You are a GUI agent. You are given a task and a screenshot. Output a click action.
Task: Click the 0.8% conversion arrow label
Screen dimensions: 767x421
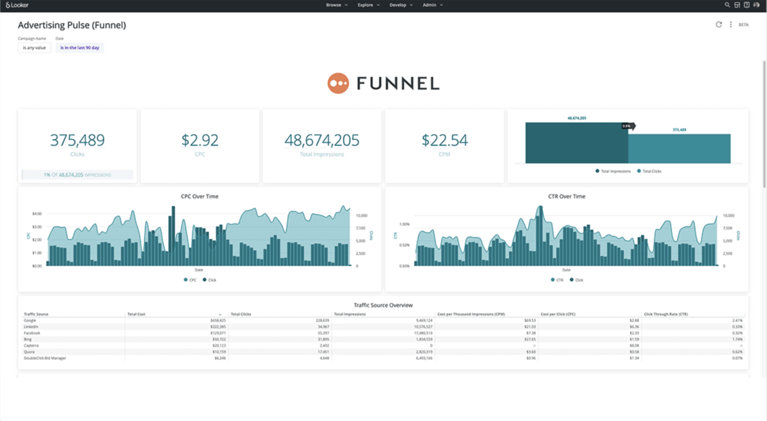click(x=628, y=126)
